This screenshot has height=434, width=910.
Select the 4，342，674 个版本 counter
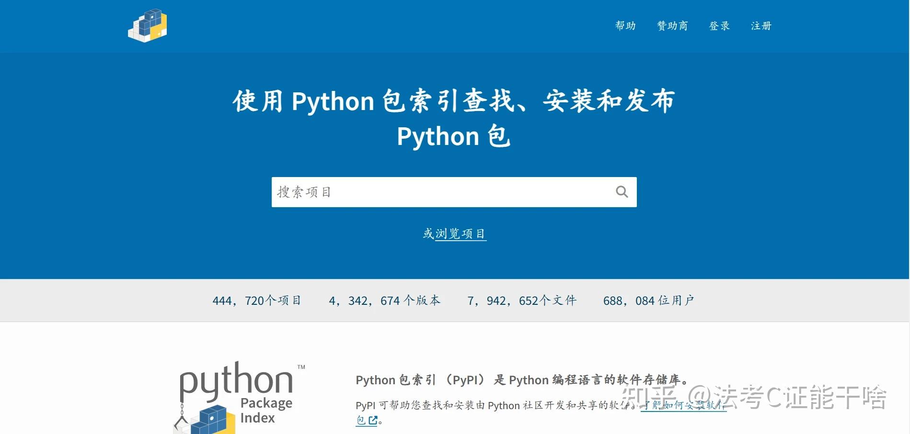[385, 300]
